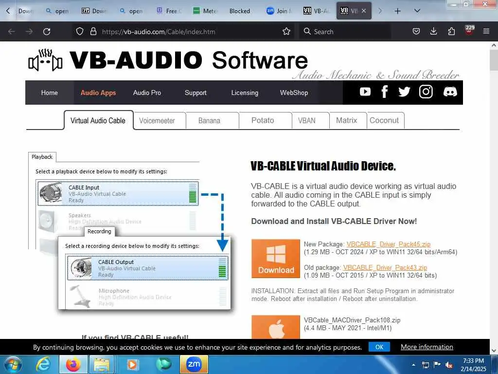Click the VB-Audio logo icon

click(45, 60)
